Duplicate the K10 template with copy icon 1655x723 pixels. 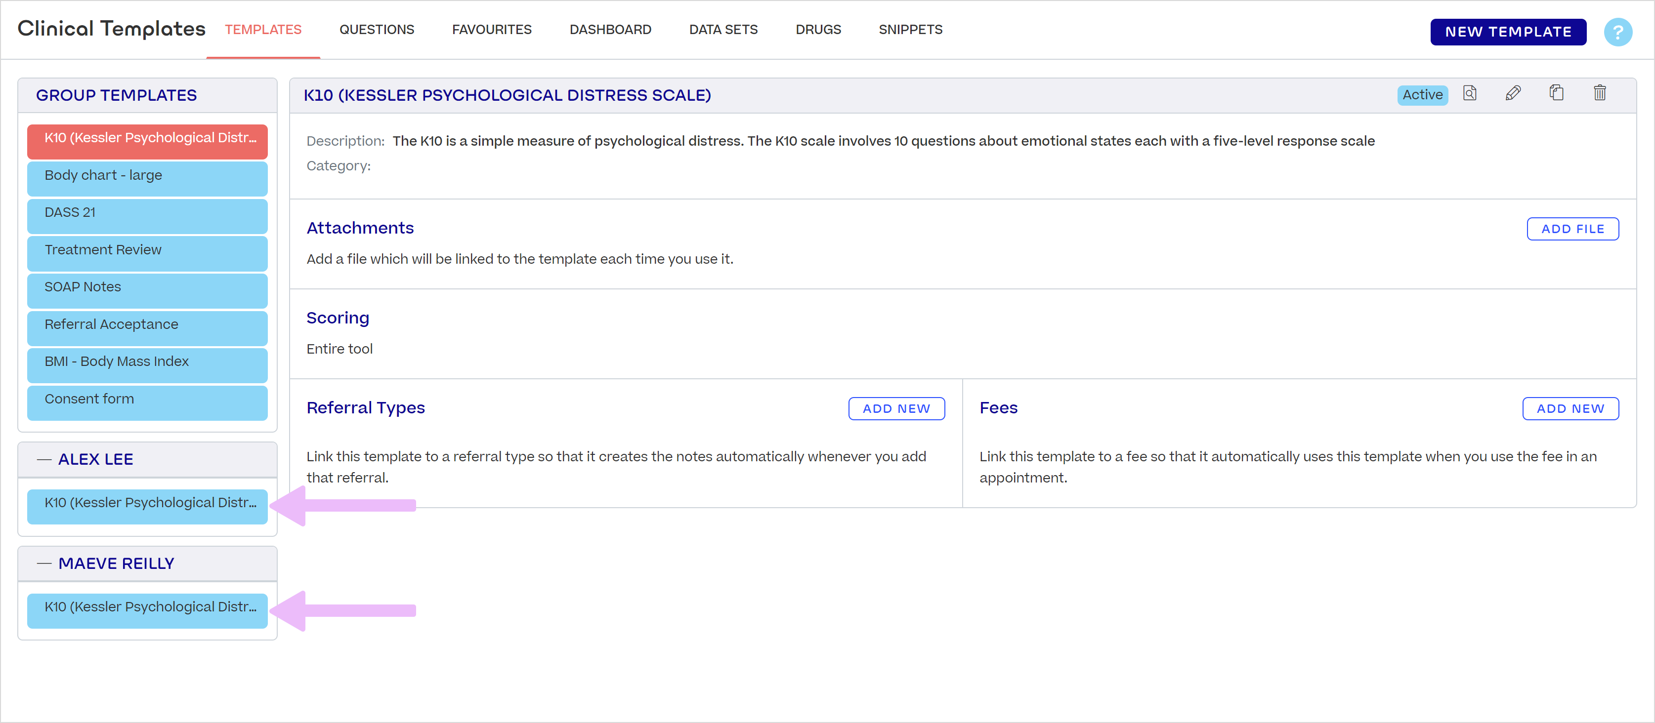tap(1555, 94)
